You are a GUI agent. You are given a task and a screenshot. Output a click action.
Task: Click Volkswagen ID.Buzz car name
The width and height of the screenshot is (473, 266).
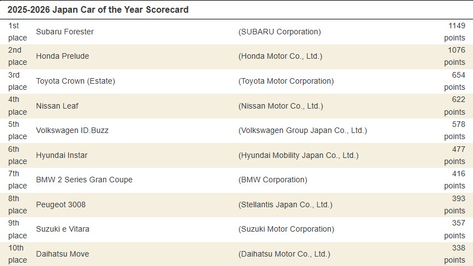[x=72, y=130]
